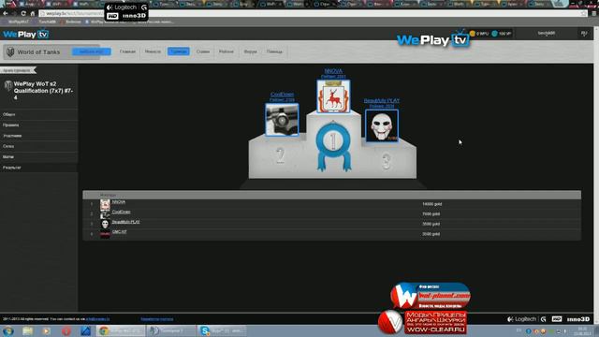Open NNOVA team link above the podium
This screenshot has width=599, height=337.
coord(333,71)
